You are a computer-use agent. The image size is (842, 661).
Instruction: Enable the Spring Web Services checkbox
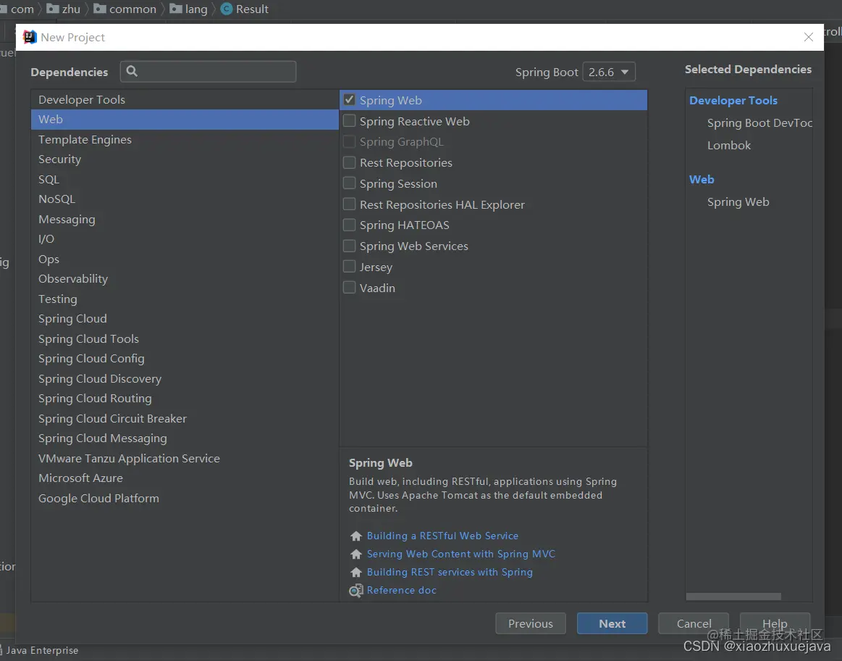click(x=349, y=246)
